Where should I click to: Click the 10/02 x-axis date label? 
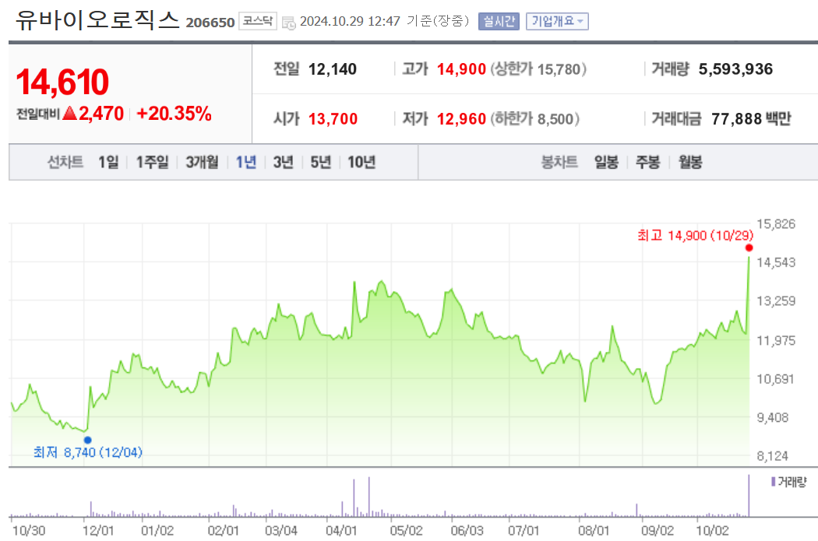click(x=712, y=531)
